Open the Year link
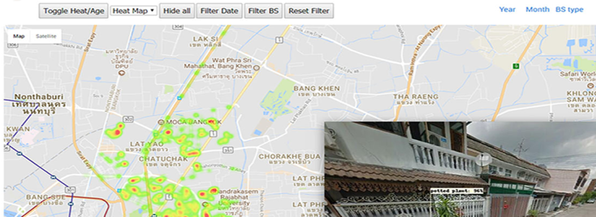 coord(507,9)
